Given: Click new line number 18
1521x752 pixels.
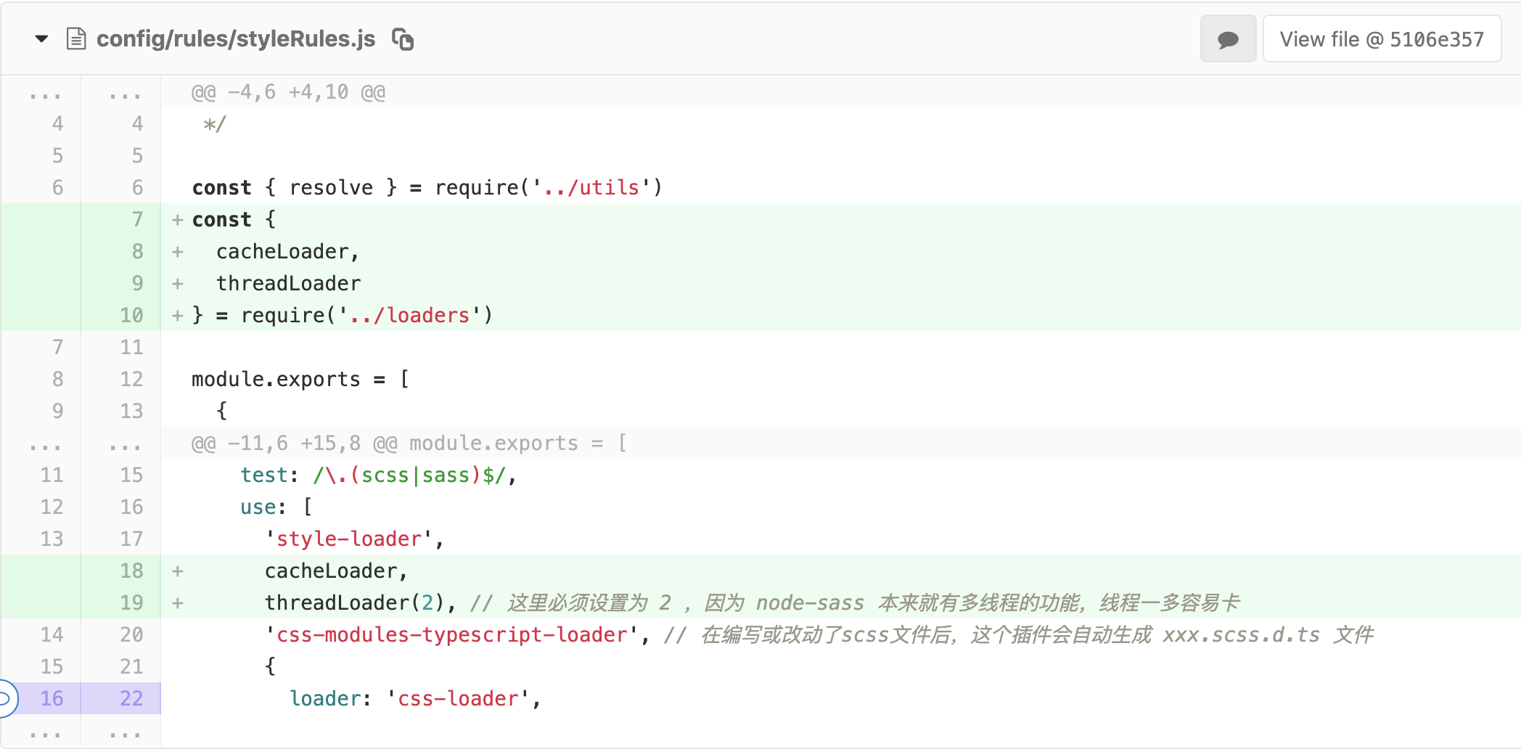Looking at the screenshot, I should pos(131,571).
